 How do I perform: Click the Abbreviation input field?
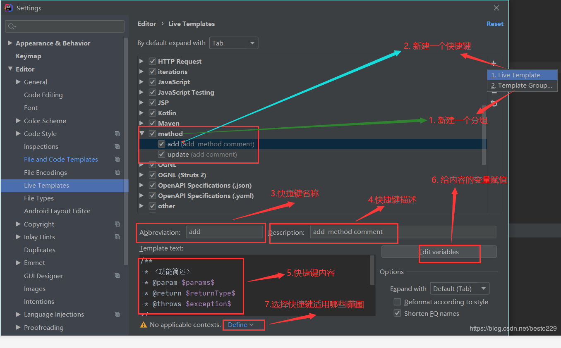pos(224,232)
